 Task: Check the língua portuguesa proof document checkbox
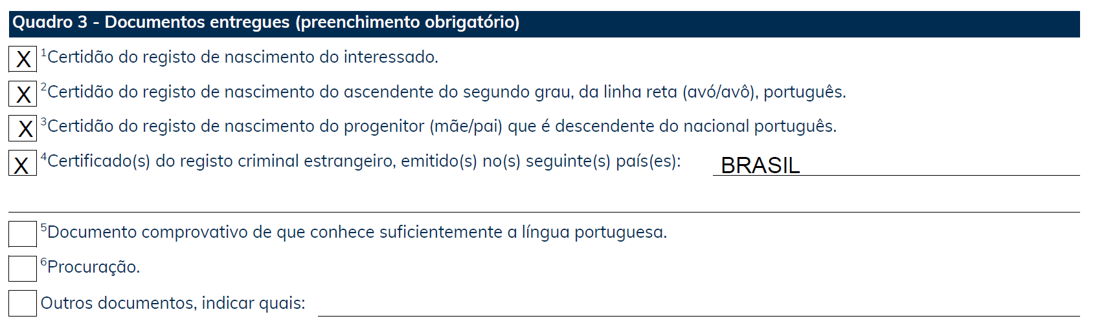23,234
